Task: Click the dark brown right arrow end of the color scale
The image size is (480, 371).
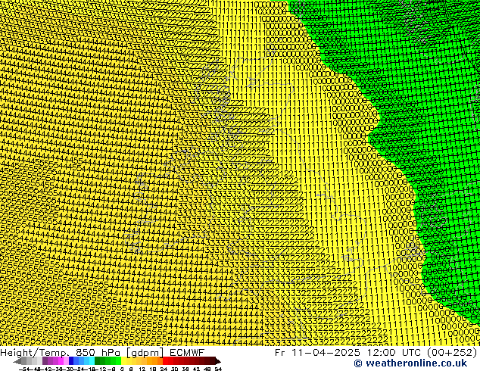Action: tap(218, 361)
